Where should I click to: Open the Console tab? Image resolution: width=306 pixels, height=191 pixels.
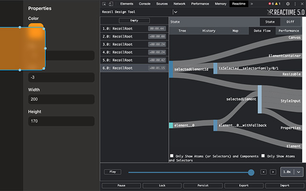(x=144, y=4)
